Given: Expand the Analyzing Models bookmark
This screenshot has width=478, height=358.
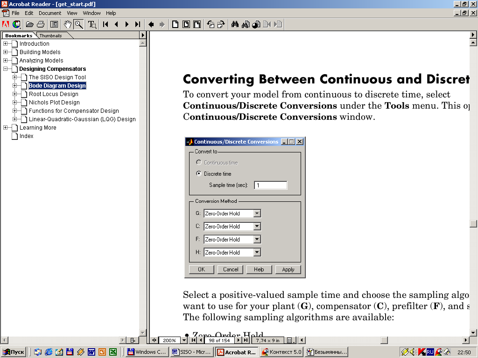Looking at the screenshot, I should [x=6, y=60].
